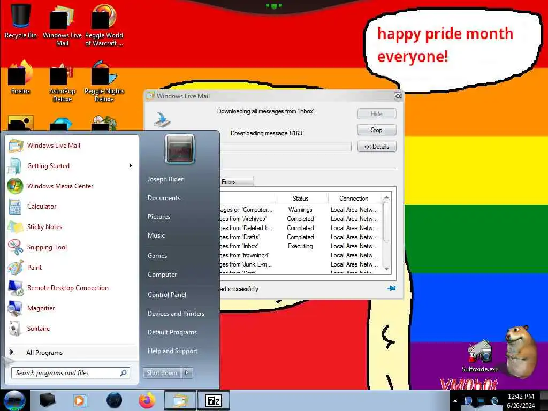Open Control Panel
Image resolution: width=548 pixels, height=411 pixels.
click(167, 295)
